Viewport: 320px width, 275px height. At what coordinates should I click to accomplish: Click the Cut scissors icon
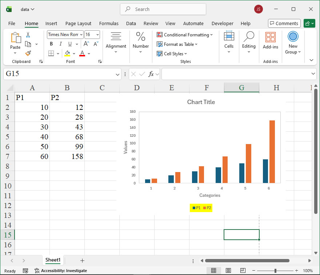[28, 35]
